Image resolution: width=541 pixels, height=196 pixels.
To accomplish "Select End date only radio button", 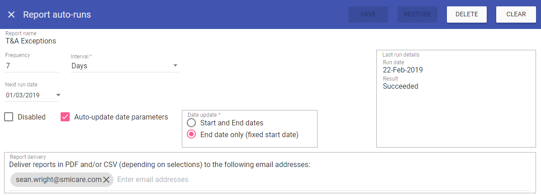I will (192, 134).
